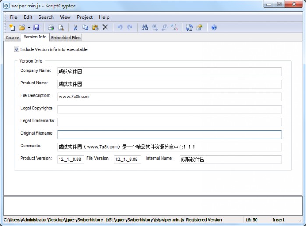Click the Copy toolbar icon
Viewport: 306px width, 226px height.
coord(85,28)
